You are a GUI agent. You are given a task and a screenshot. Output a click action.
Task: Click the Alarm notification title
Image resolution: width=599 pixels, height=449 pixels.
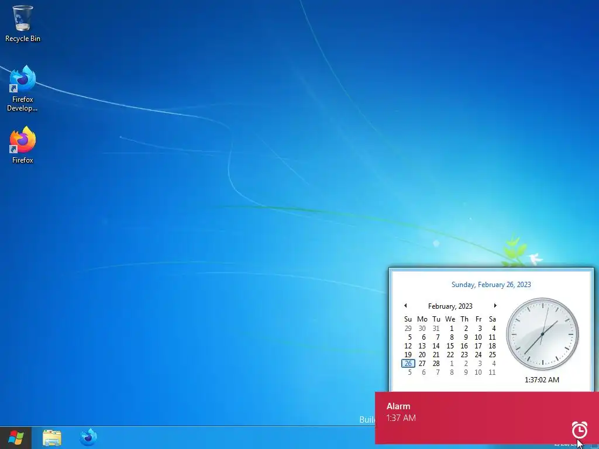tap(398, 406)
